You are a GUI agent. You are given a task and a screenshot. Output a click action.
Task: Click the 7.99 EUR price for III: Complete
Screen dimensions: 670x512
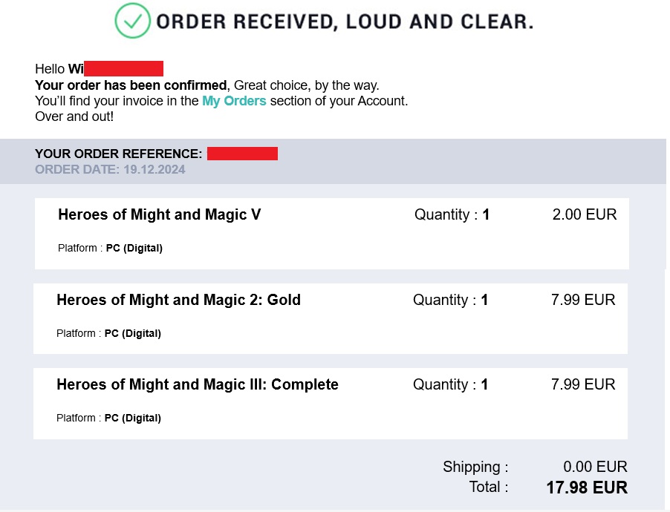[583, 384]
